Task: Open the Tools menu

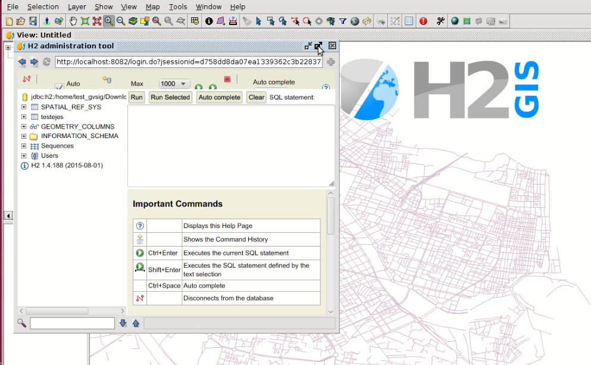Action: click(x=177, y=7)
